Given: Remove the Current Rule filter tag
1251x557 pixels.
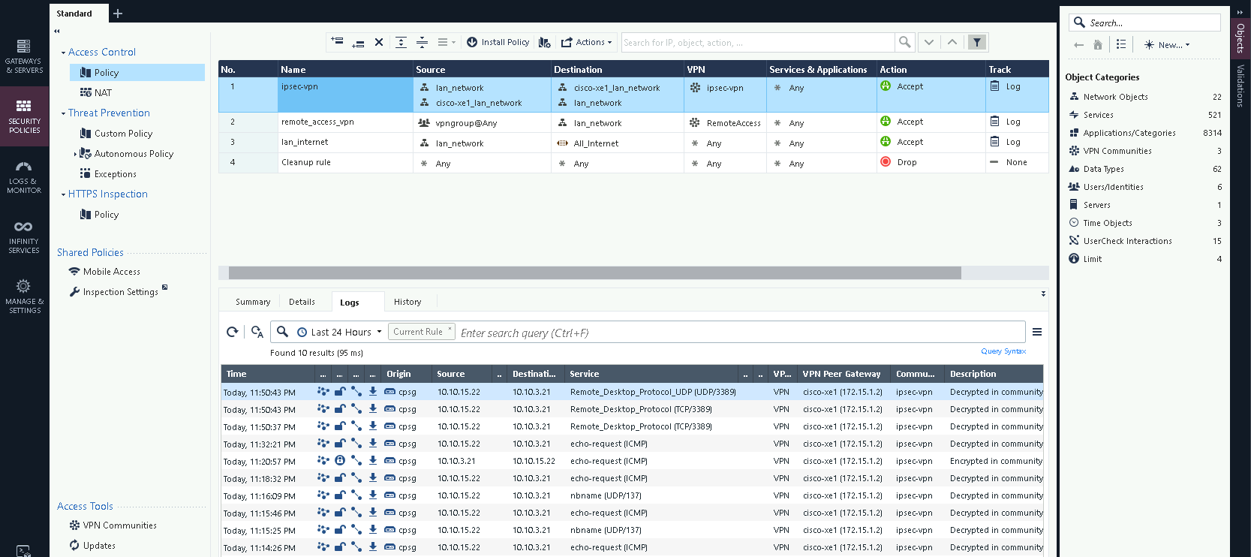Looking at the screenshot, I should pyautogui.click(x=450, y=329).
